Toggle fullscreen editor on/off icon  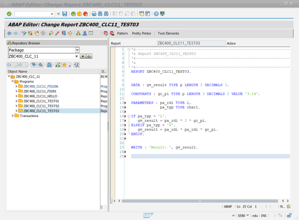click(91, 33)
